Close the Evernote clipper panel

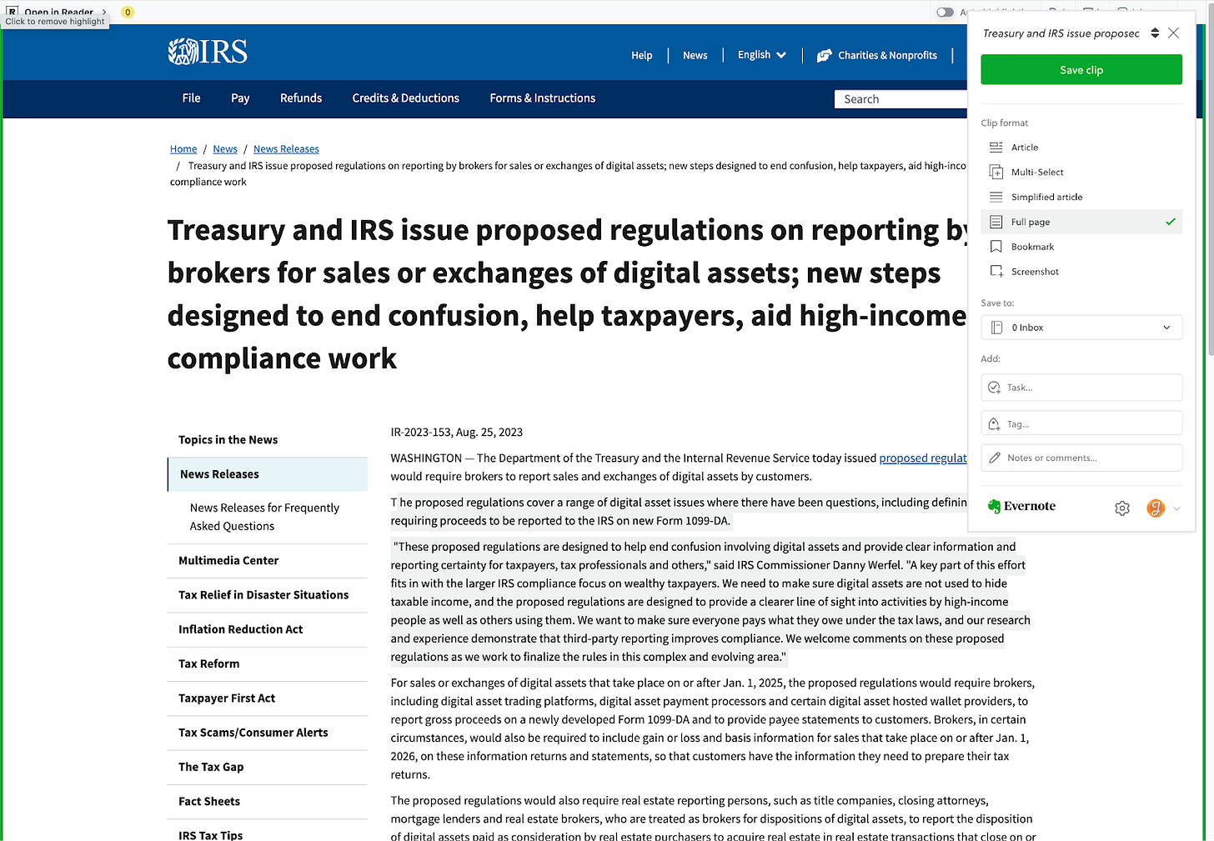1173,33
